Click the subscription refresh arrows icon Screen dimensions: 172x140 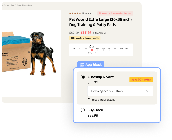coord(89,100)
